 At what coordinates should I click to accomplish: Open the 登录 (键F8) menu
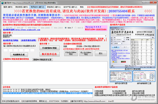(x=8, y=7)
